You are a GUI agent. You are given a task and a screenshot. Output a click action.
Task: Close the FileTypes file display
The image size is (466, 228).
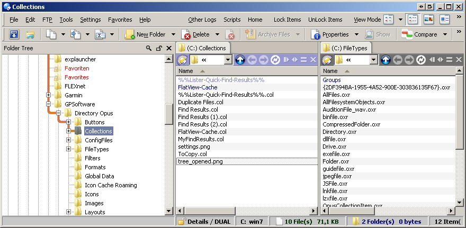[458, 60]
